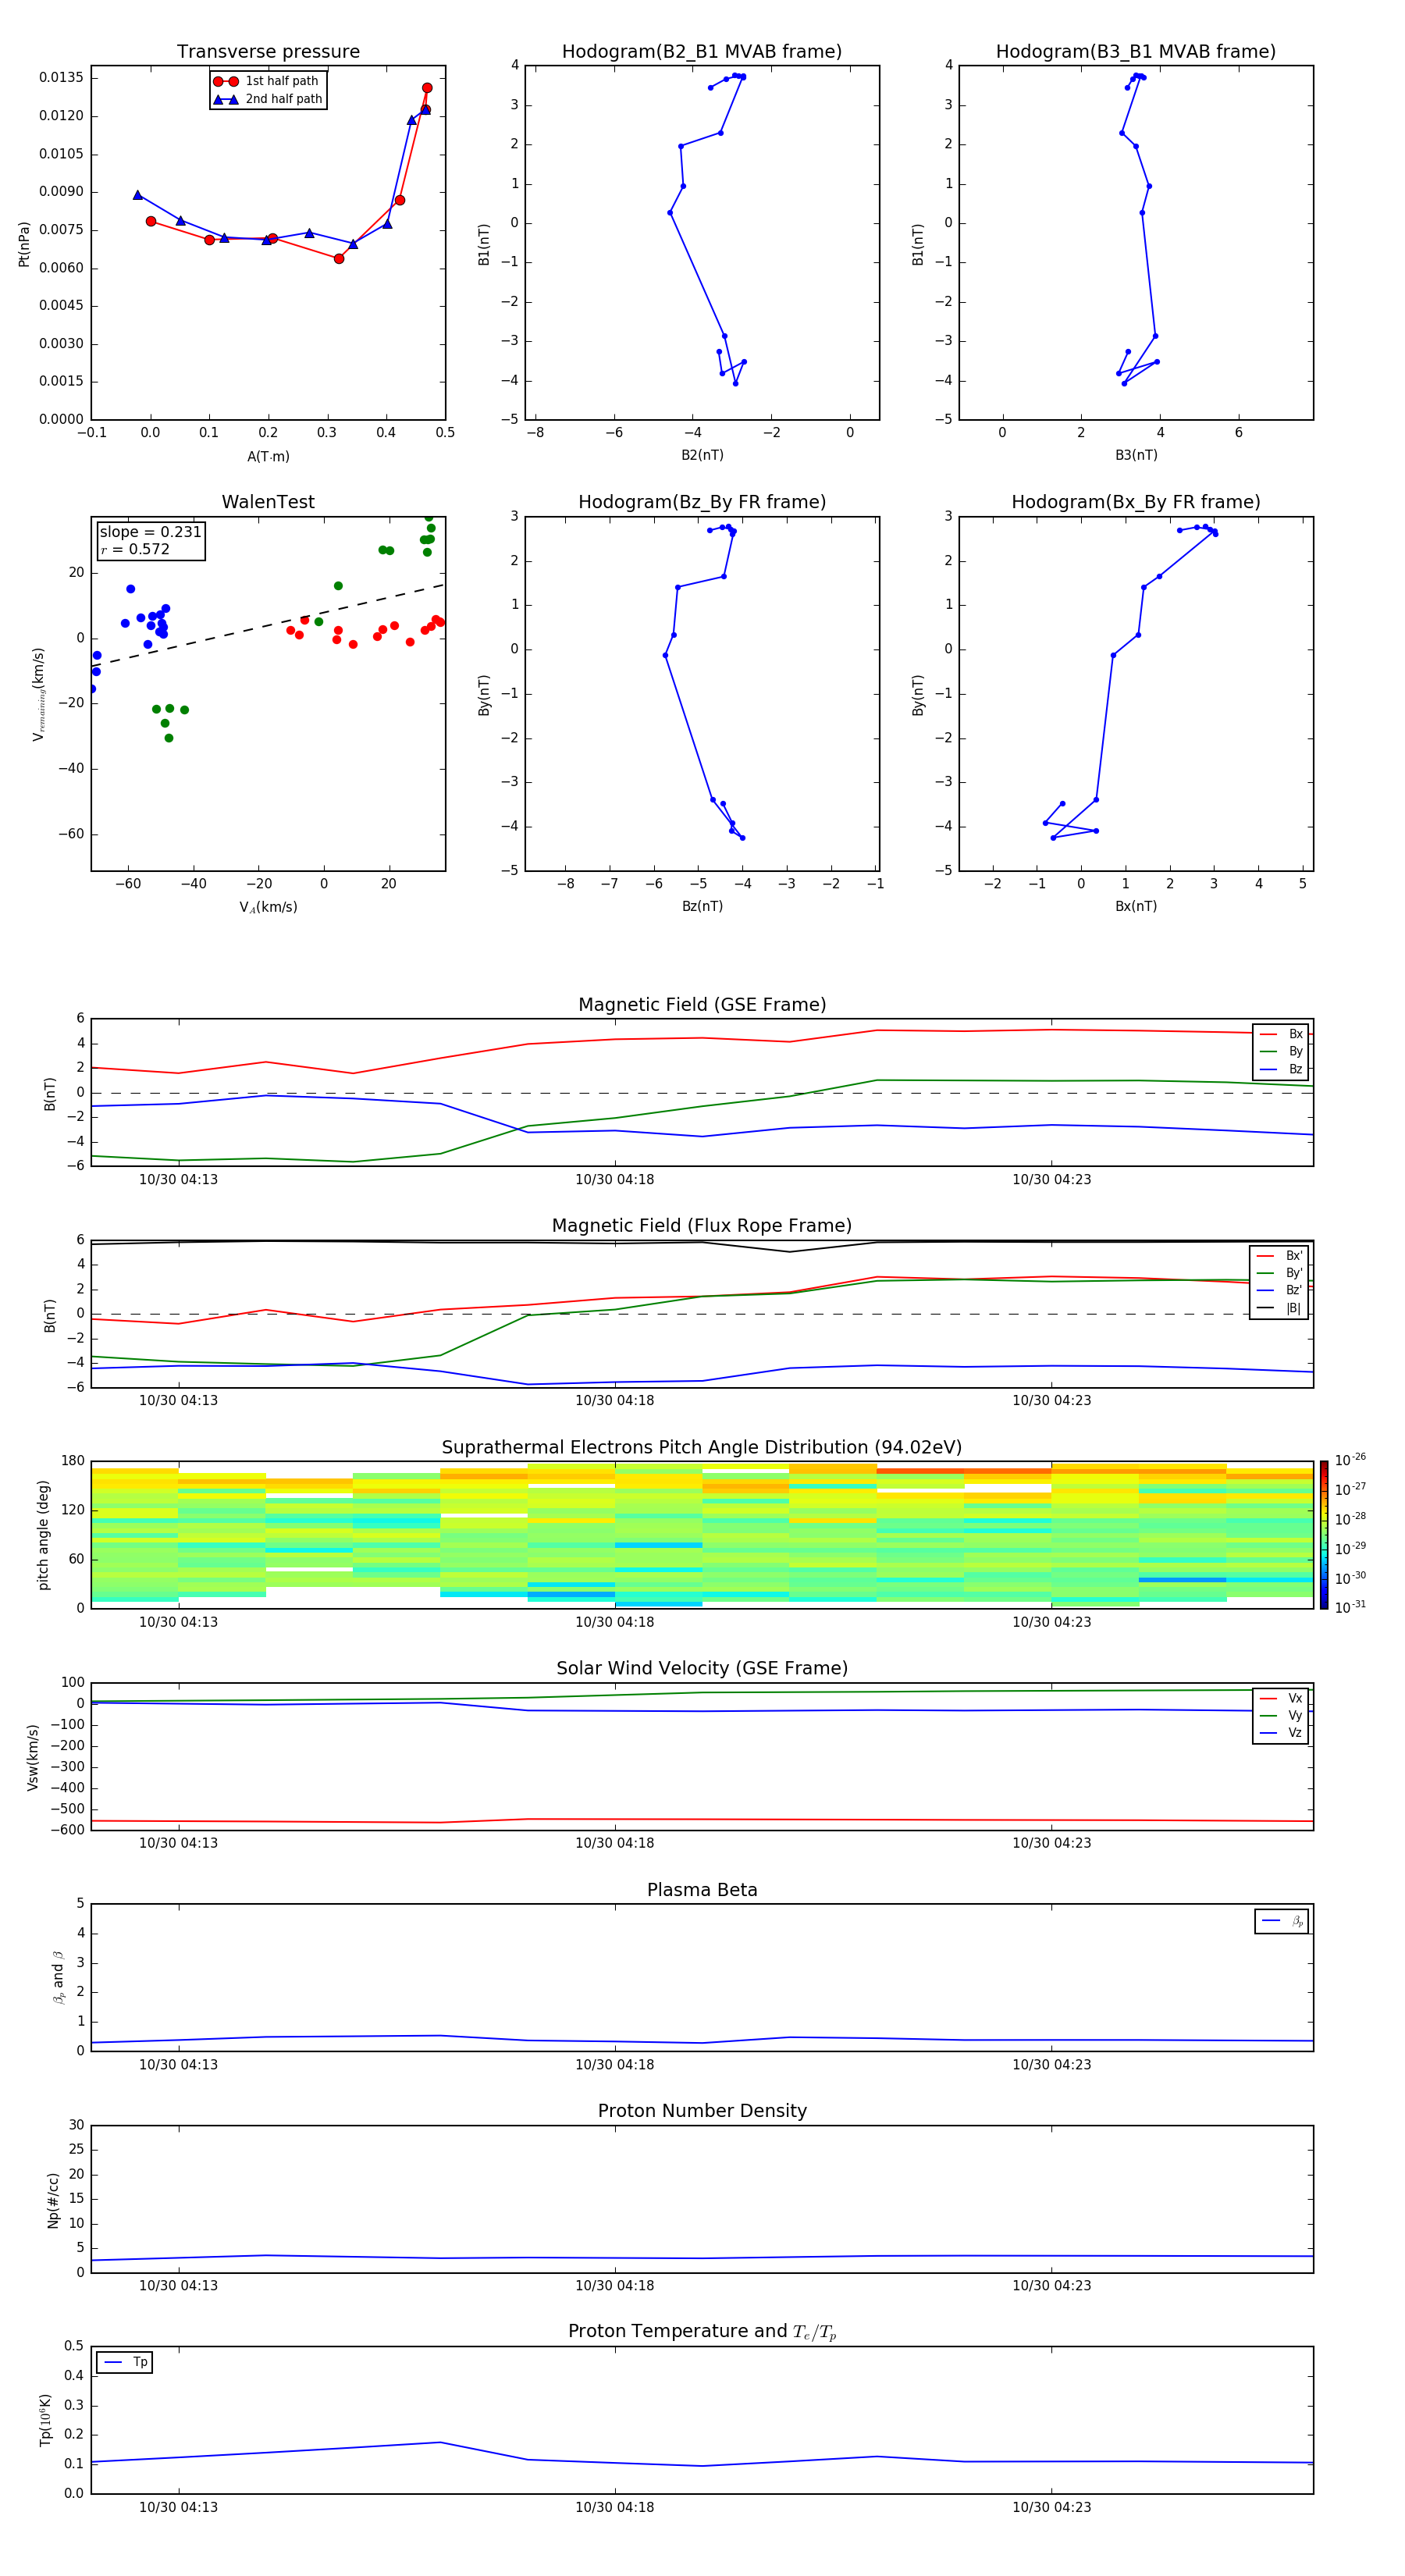Click Tp legend in Proton Temperature plot

tap(125, 2362)
